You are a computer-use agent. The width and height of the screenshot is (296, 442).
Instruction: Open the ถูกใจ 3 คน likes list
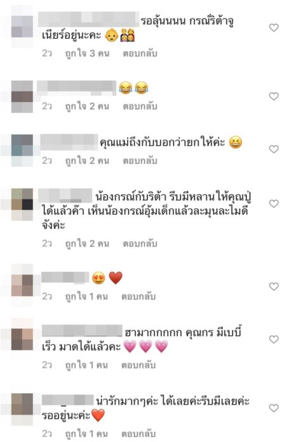point(87,53)
